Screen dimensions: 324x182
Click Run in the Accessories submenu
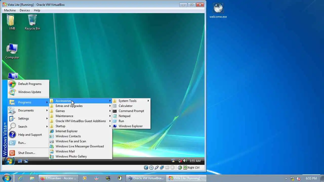tap(131, 121)
